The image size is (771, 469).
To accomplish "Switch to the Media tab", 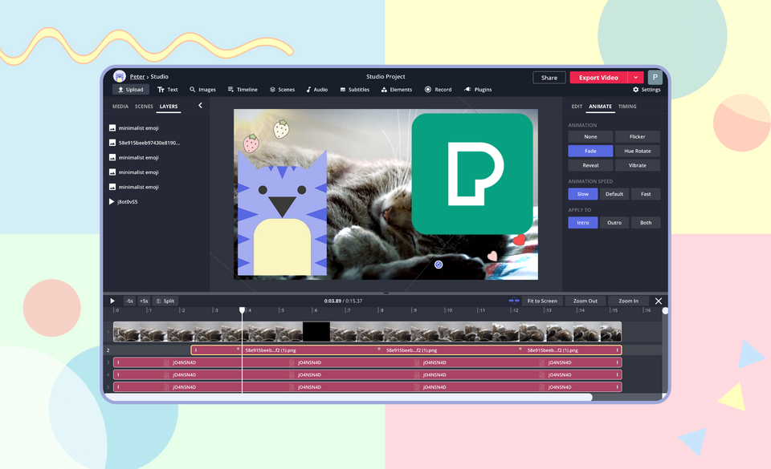I will pyautogui.click(x=119, y=105).
